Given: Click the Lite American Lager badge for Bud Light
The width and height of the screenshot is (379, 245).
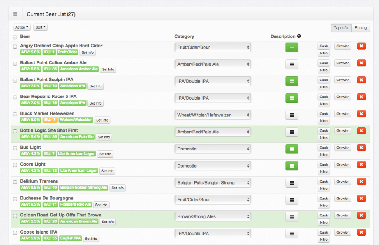Looking at the screenshot, I should pyautogui.click(x=76, y=154).
